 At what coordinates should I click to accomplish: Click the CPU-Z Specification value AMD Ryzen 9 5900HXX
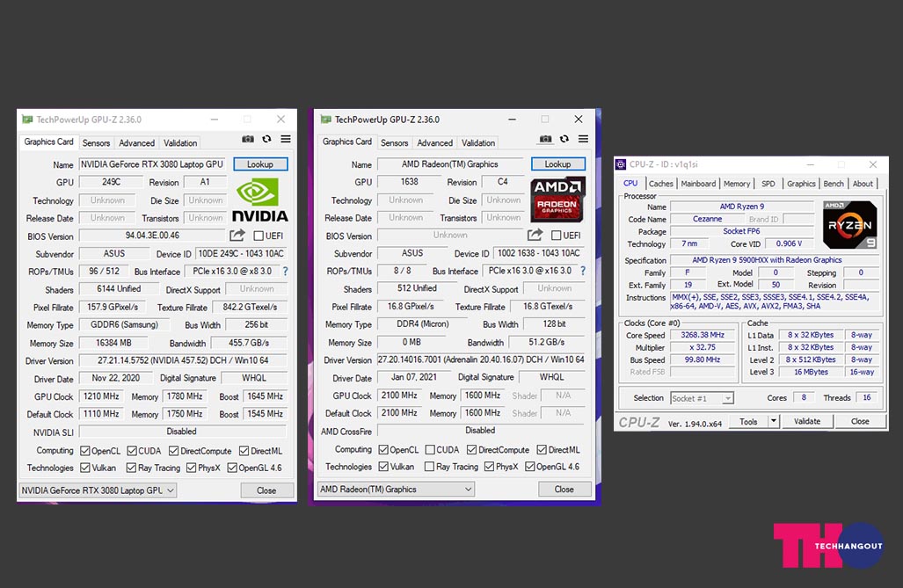click(x=775, y=260)
